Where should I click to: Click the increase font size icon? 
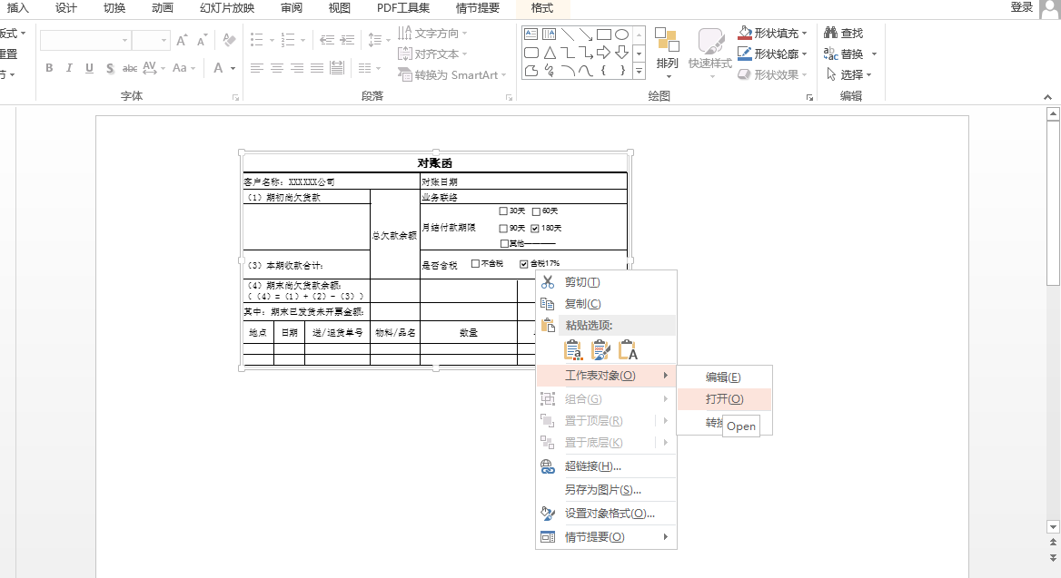click(x=182, y=41)
